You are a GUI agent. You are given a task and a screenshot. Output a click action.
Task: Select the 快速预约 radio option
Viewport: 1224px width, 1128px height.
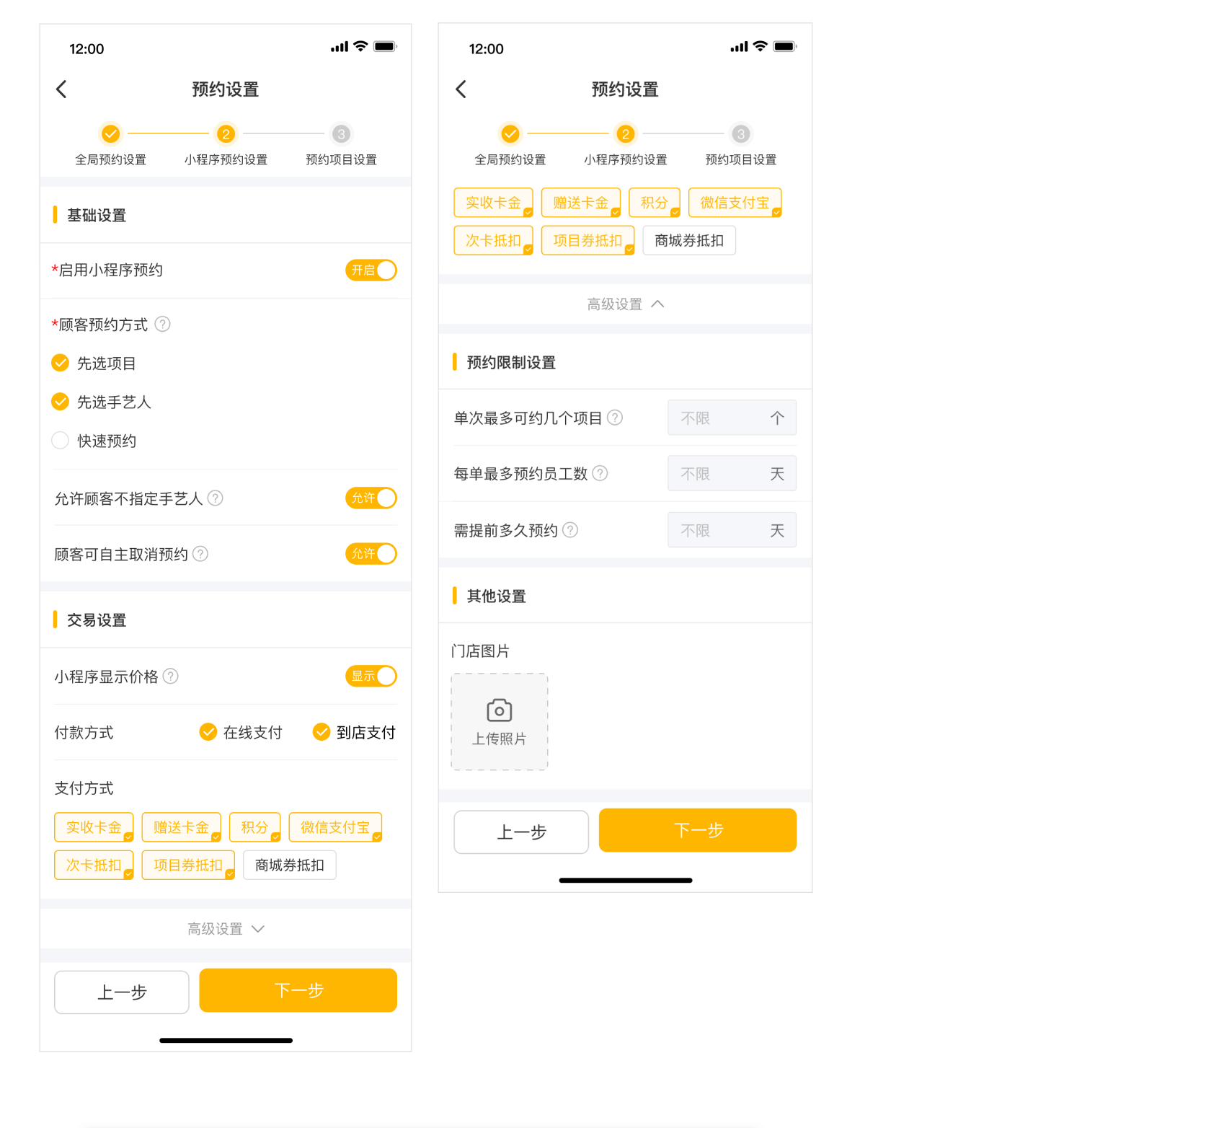(61, 441)
